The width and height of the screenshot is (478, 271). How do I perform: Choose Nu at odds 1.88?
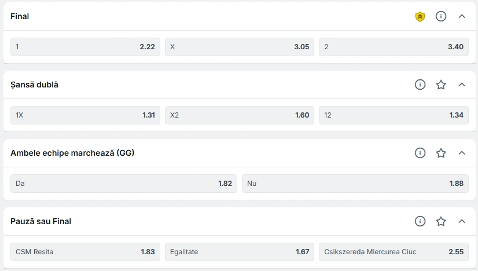[x=355, y=184]
